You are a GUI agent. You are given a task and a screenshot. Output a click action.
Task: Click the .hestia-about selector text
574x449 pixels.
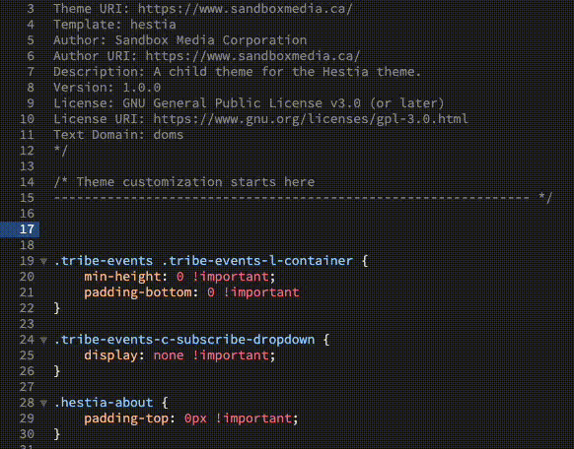tap(104, 403)
